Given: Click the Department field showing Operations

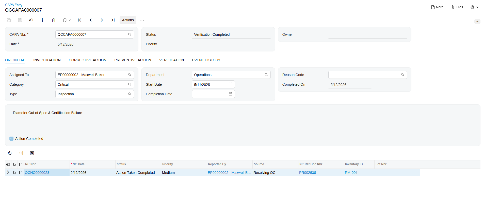Looking at the screenshot, I should 231,75.
